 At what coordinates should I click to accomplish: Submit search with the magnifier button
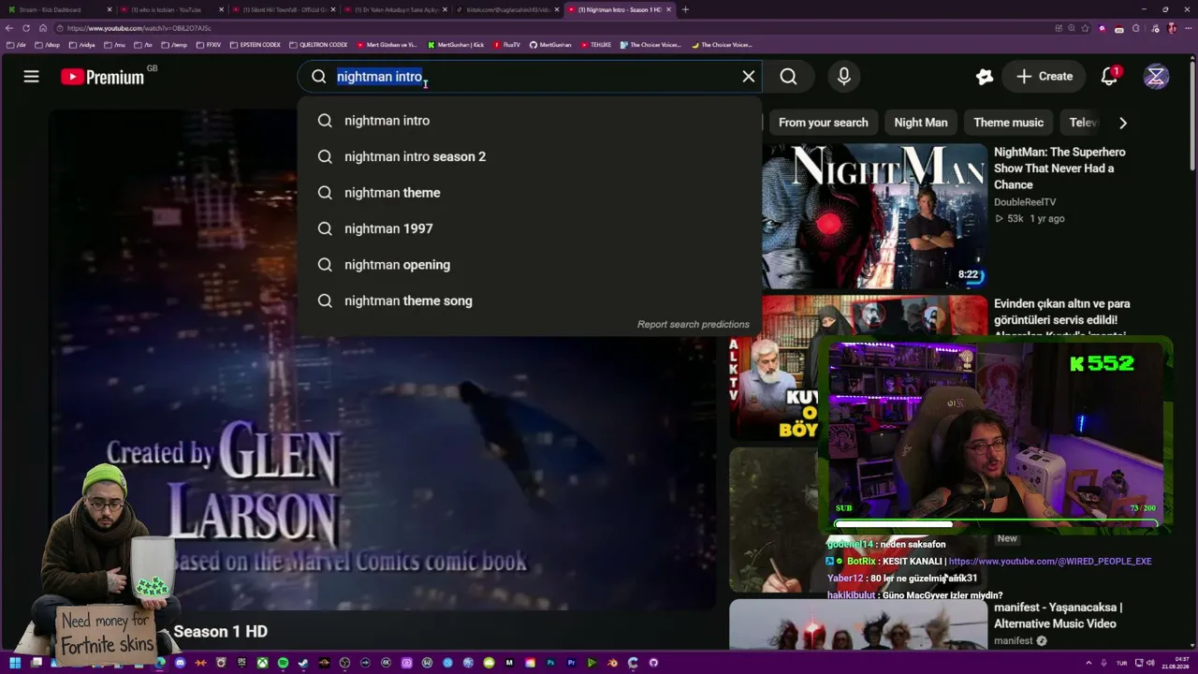[789, 77]
